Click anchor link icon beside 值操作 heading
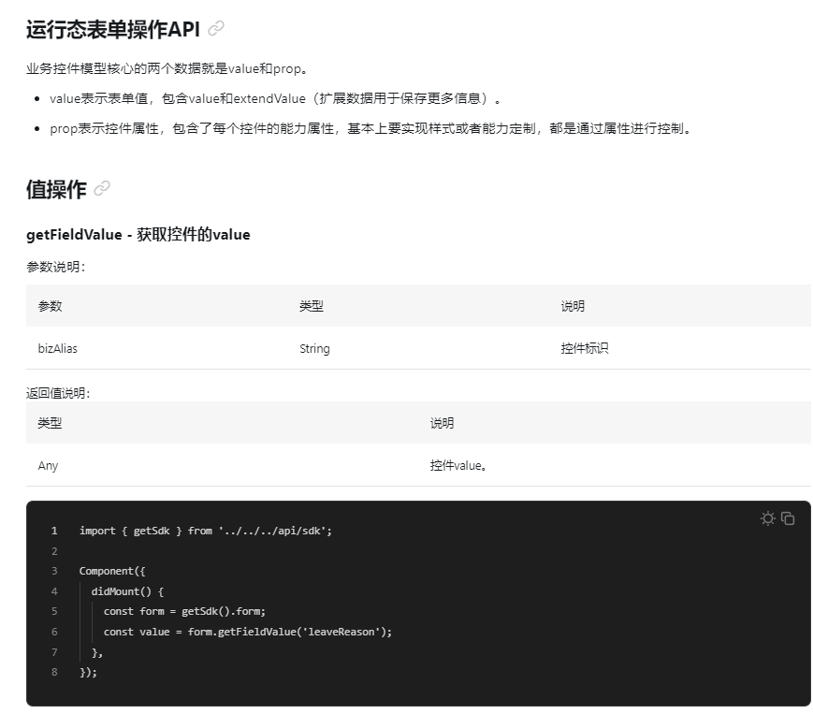 (x=102, y=188)
